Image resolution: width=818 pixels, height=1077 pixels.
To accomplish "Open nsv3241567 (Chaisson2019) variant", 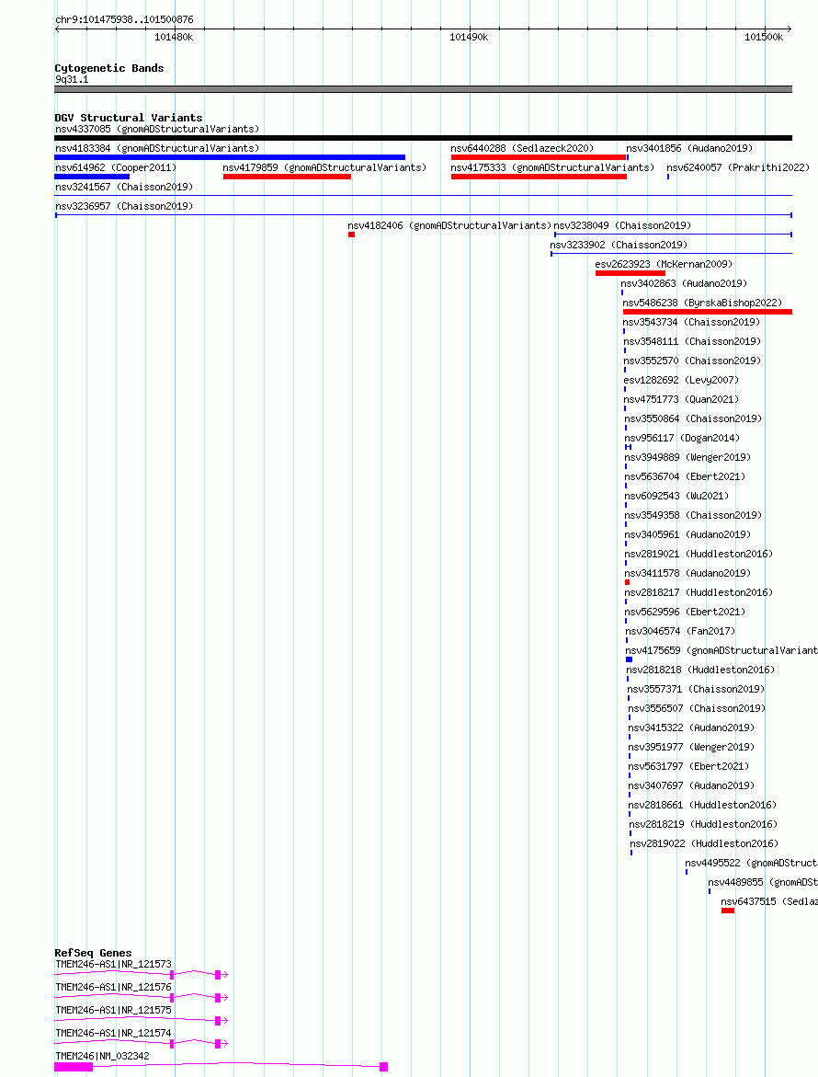I will pos(124,187).
